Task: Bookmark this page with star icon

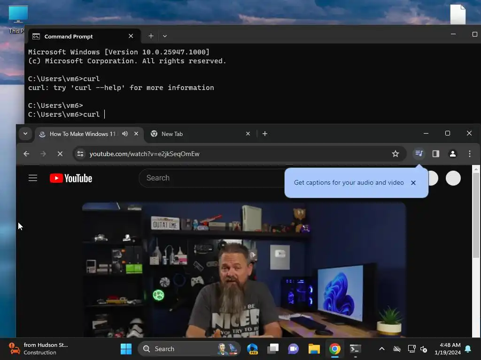Action: pos(396,154)
